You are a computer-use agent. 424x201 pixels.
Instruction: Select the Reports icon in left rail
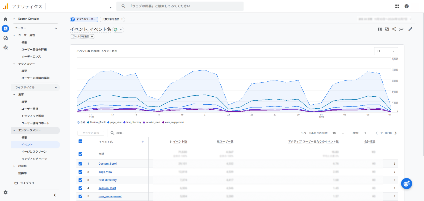point(5,28)
